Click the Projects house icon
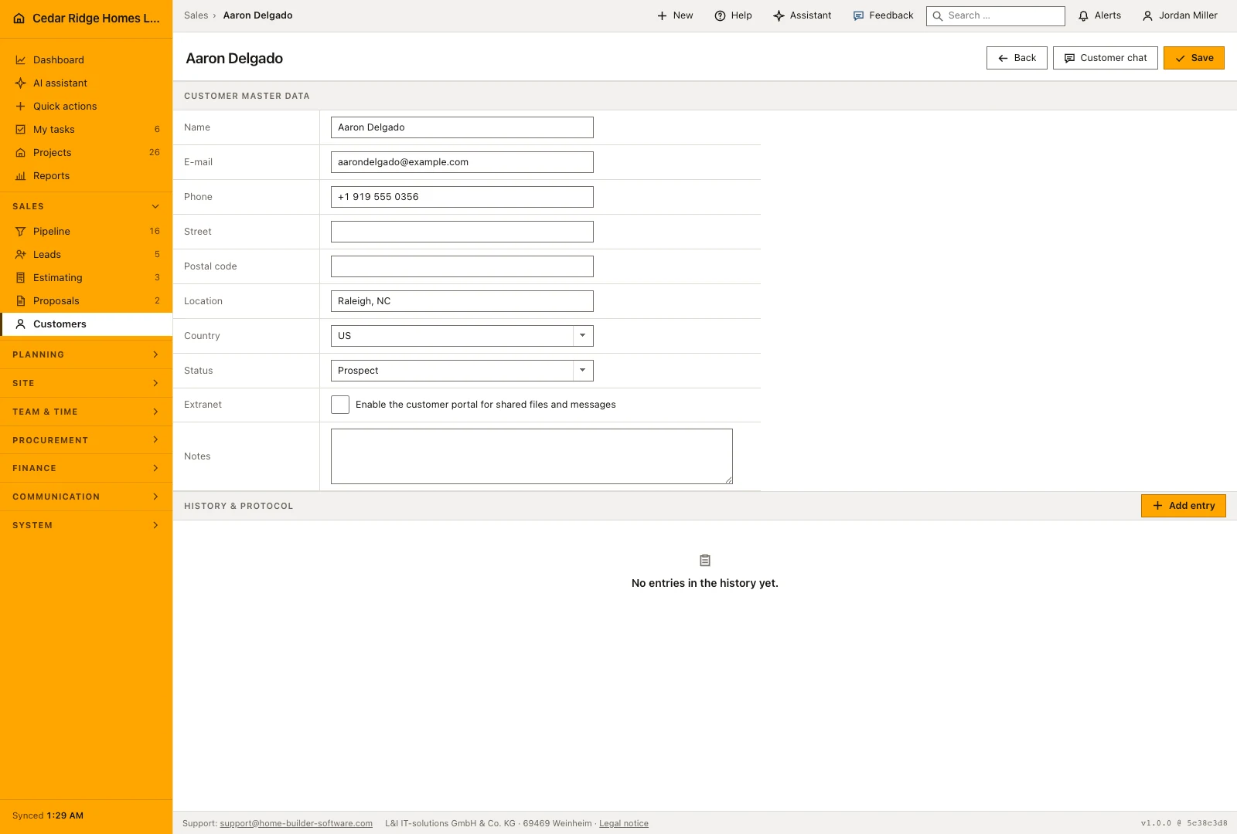1237x834 pixels. (21, 153)
